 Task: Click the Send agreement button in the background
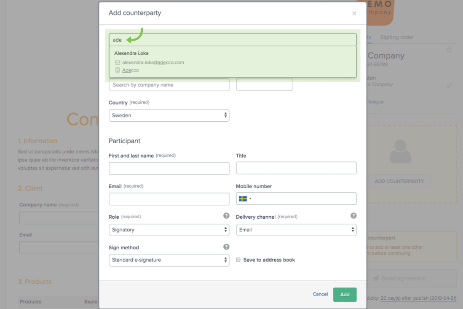pyautogui.click(x=411, y=278)
